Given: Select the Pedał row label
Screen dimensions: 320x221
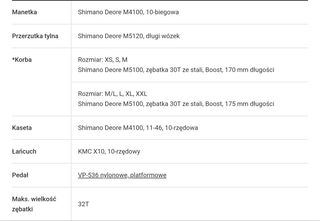Looking at the screenshot, I should 20,175.
